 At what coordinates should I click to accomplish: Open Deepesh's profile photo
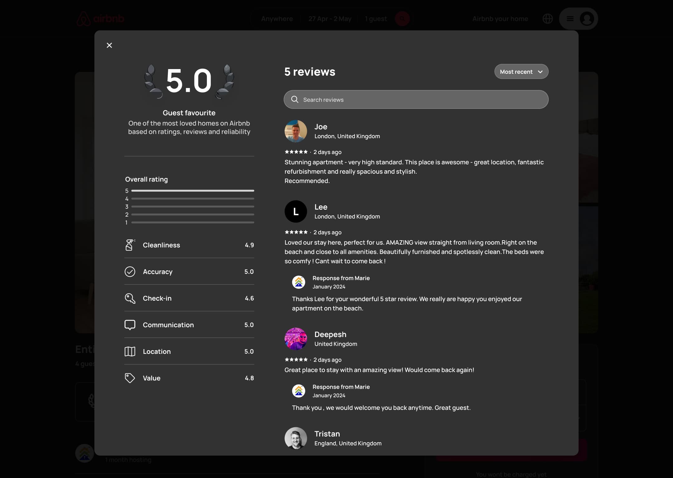coord(296,339)
